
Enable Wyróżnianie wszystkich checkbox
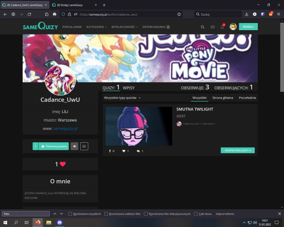70,214
